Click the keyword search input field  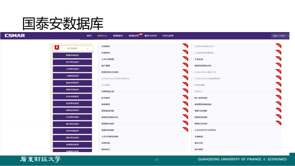[280, 36]
